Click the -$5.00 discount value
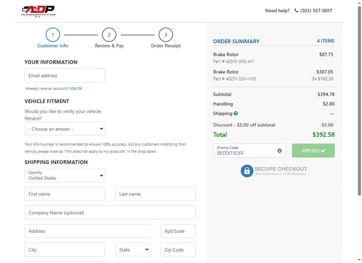Screen dimensions: 362x263 click(x=327, y=125)
